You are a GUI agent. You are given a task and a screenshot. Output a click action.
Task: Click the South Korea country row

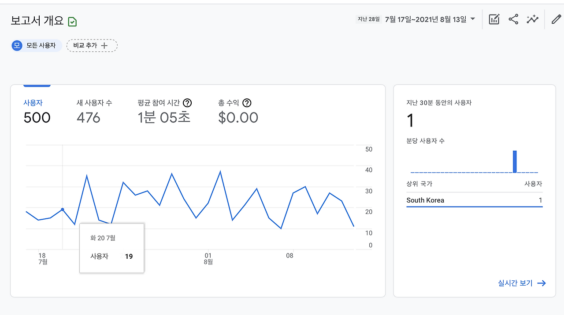pyautogui.click(x=474, y=200)
